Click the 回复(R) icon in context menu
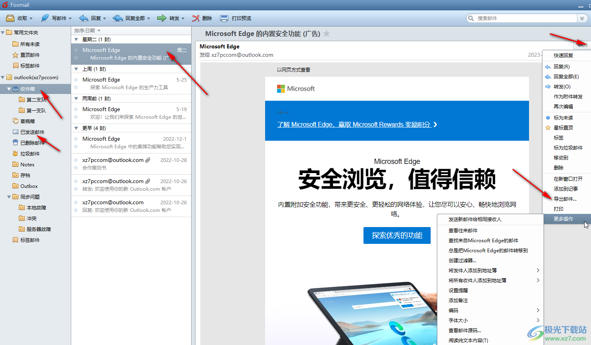Image resolution: width=591 pixels, height=345 pixels. [x=548, y=67]
